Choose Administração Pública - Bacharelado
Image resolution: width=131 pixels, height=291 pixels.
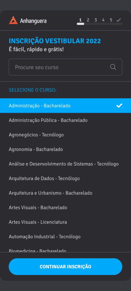[65, 120]
